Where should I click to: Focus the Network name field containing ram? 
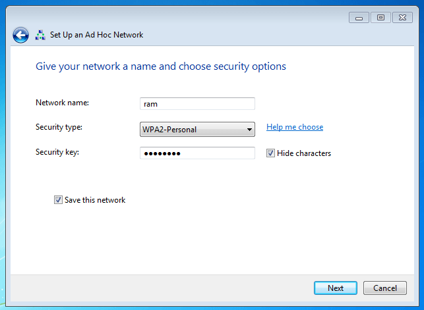[197, 103]
